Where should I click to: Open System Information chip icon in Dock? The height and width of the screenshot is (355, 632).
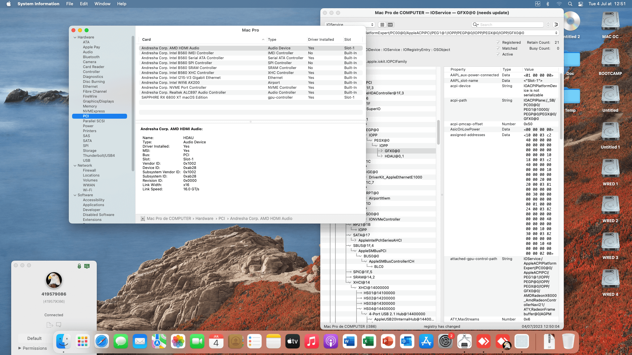(x=464, y=342)
